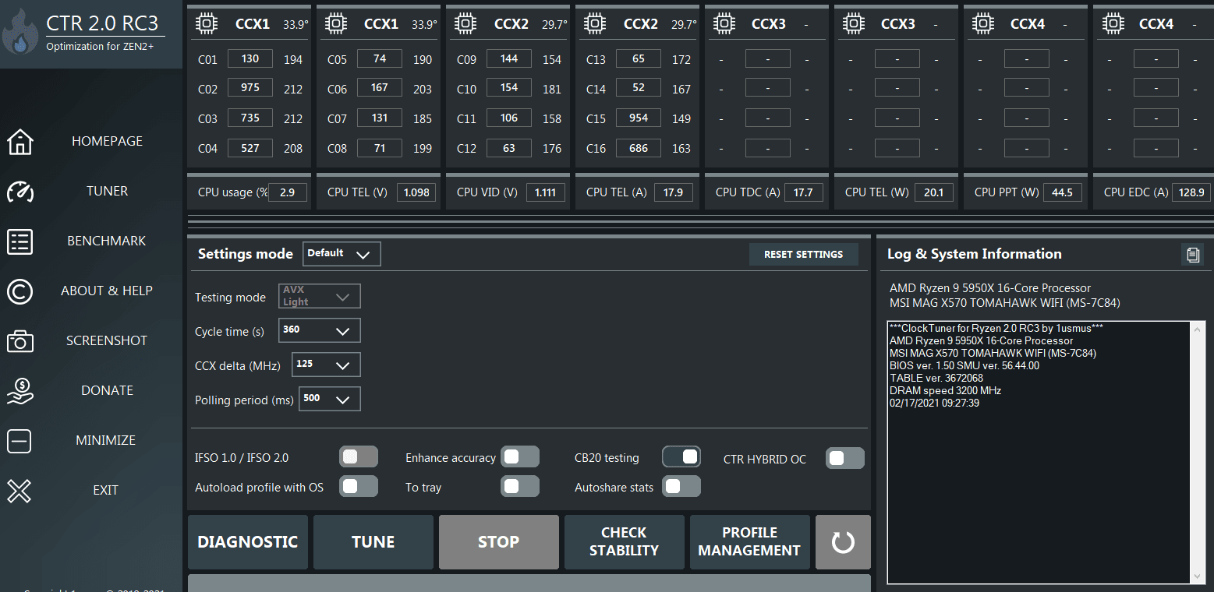
Task: Open the DONATE entry
Action: point(108,390)
